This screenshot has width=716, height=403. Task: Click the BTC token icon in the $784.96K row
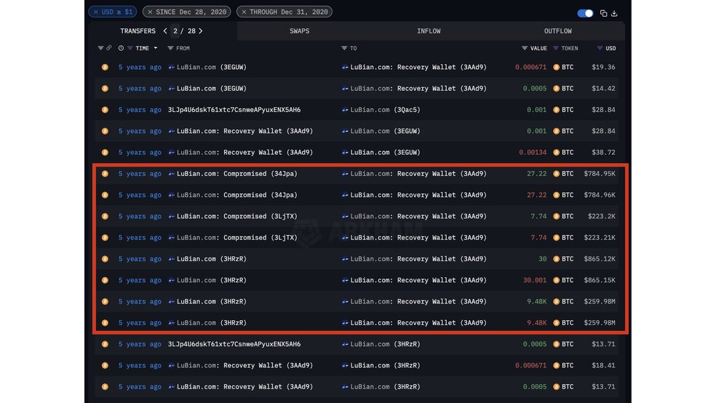pyautogui.click(x=556, y=195)
